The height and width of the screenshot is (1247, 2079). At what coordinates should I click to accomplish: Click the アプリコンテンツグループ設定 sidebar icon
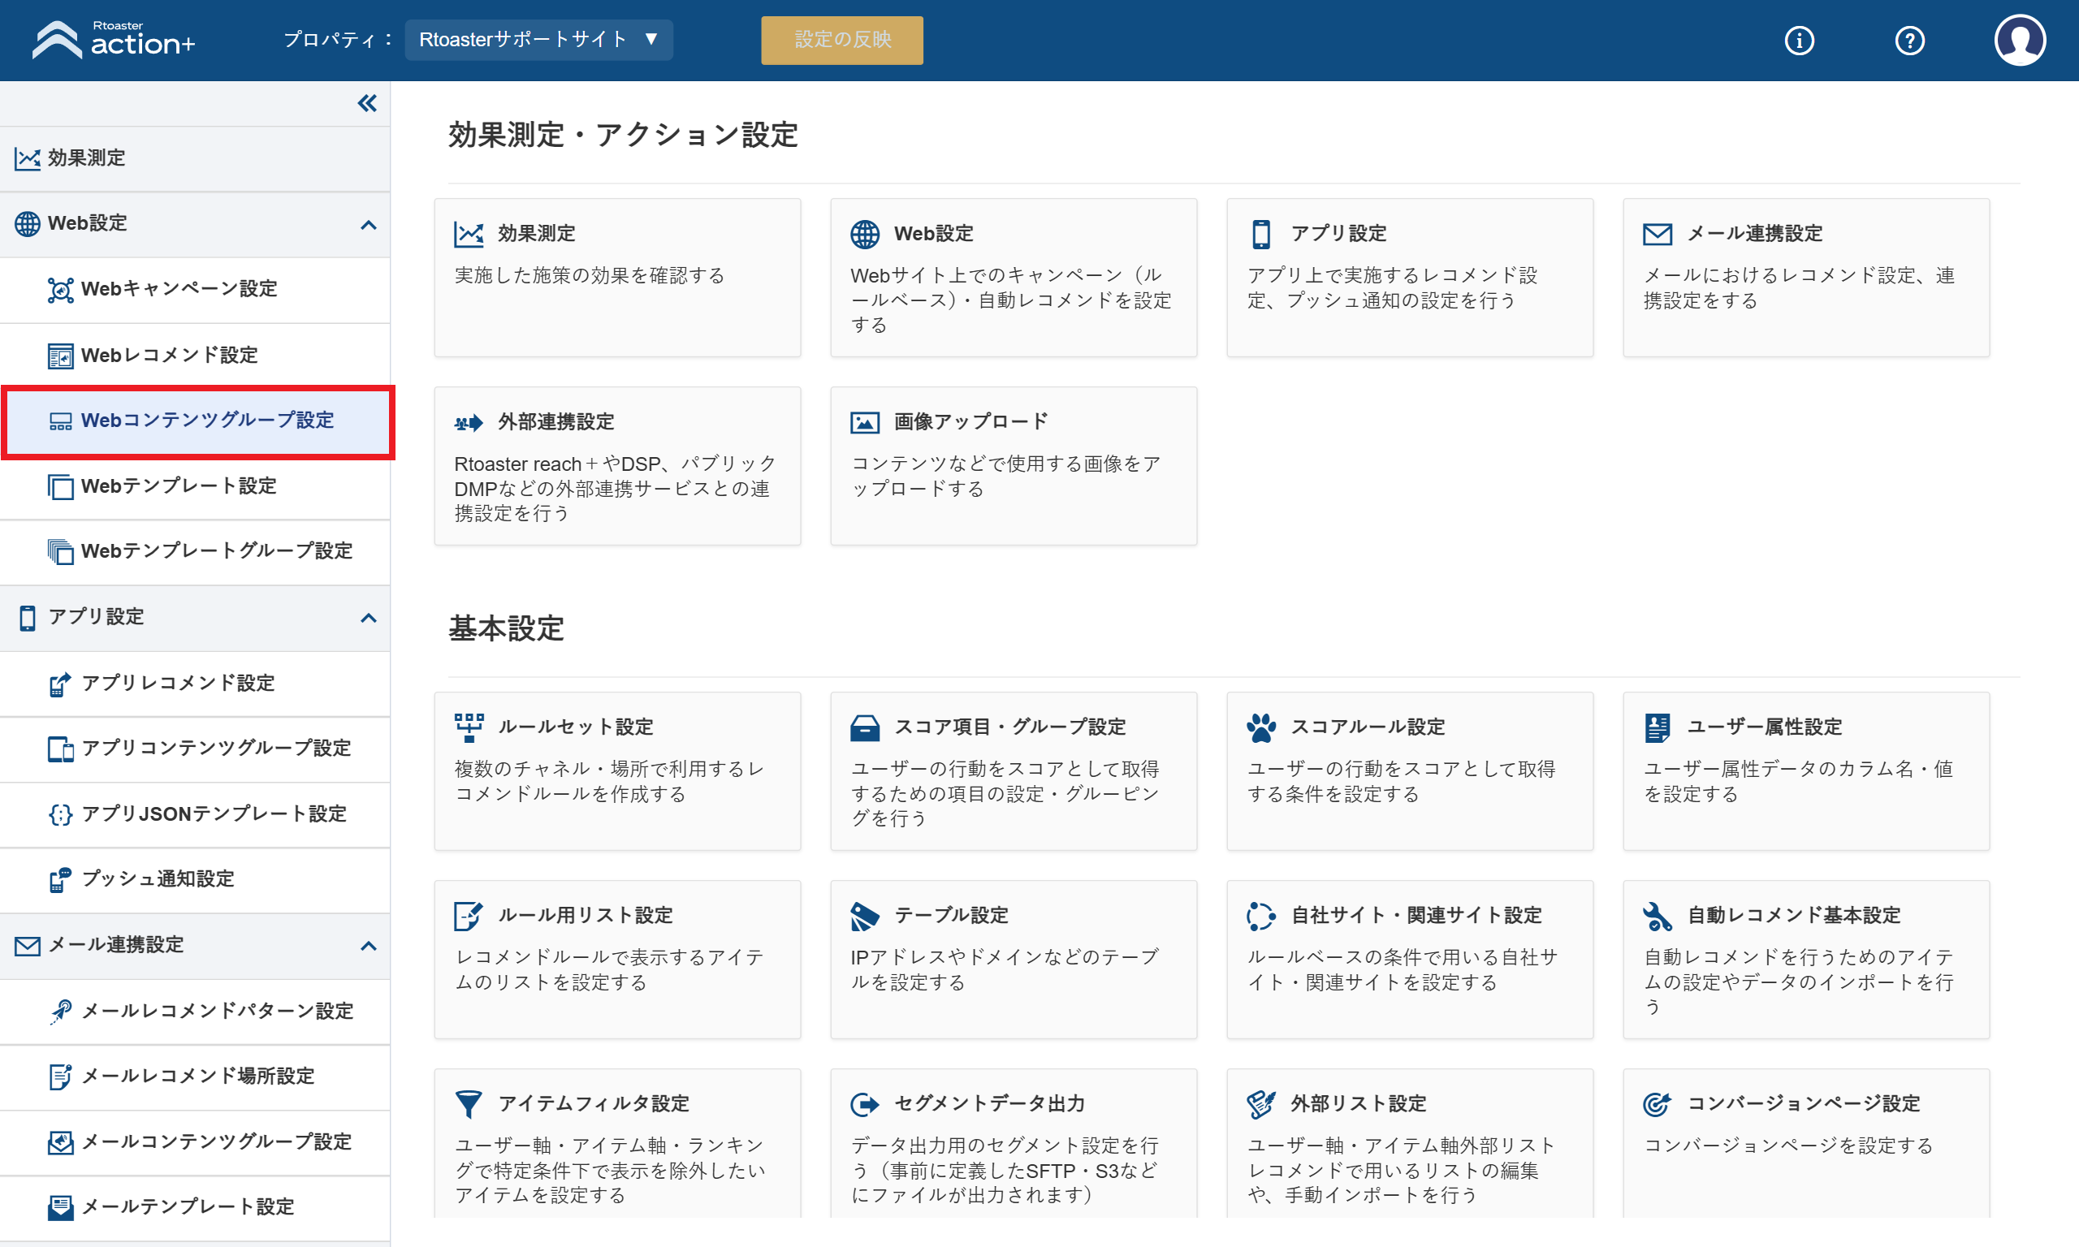tap(61, 749)
